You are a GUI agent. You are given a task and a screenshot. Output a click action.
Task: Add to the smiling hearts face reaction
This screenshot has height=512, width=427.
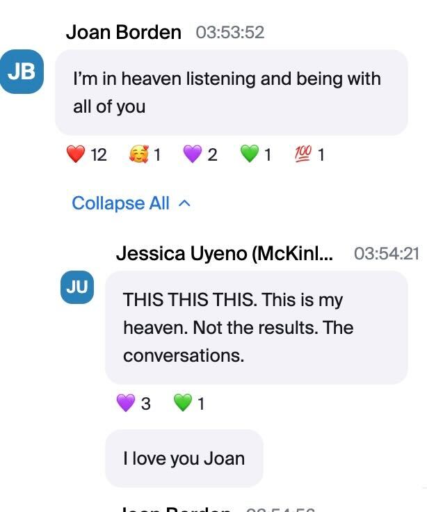coord(145,154)
